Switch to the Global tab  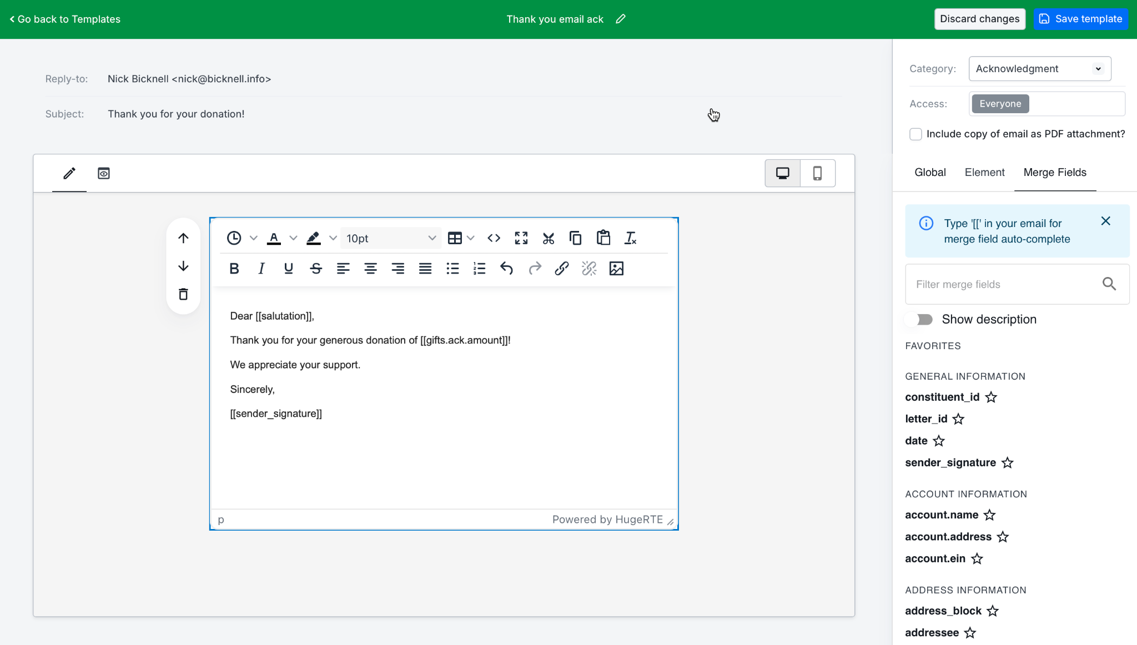coord(930,173)
